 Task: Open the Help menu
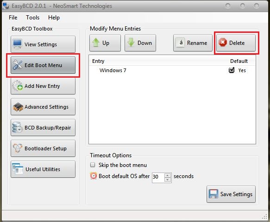tap(54, 18)
